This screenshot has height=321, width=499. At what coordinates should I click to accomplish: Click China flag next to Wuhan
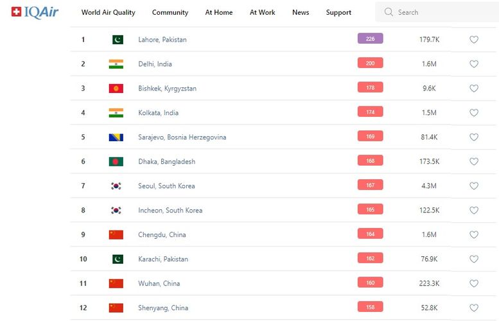pos(116,284)
